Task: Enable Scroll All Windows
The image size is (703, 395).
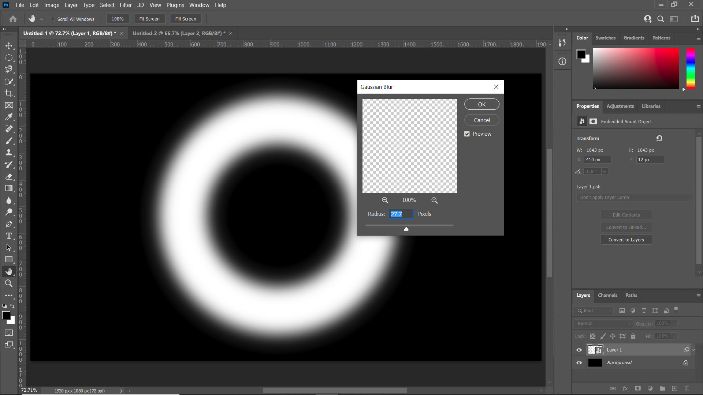Action: 53,19
